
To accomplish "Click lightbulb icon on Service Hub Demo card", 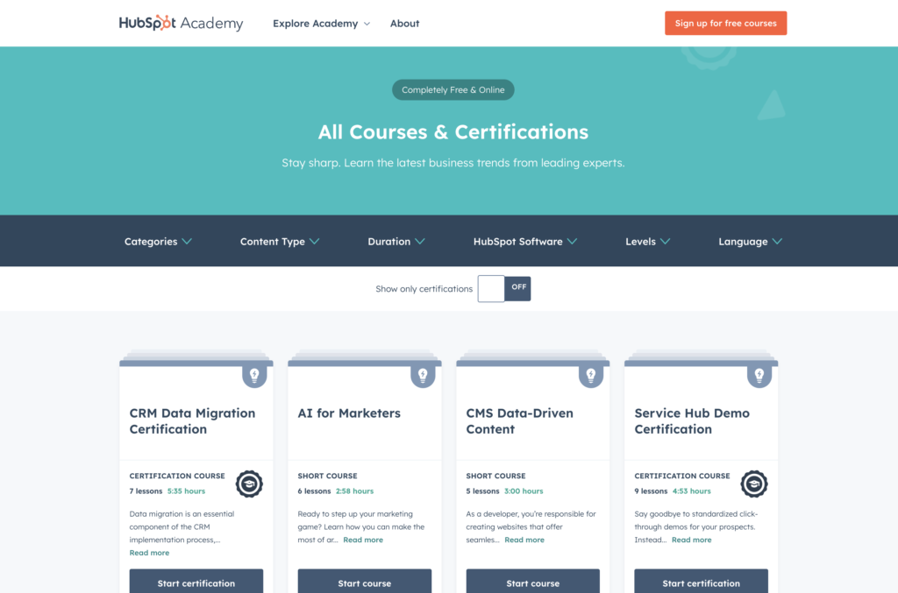I will click(759, 376).
